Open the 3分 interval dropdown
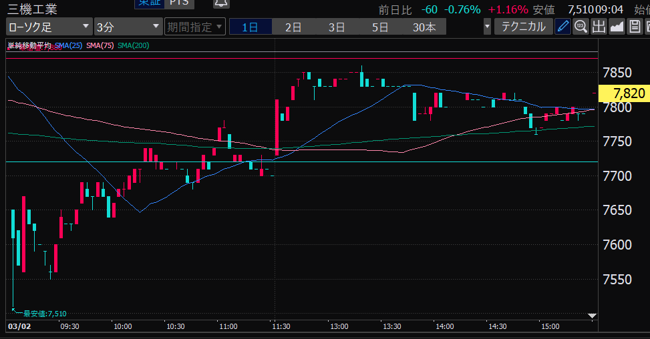This screenshot has height=339, width=650. (128, 27)
